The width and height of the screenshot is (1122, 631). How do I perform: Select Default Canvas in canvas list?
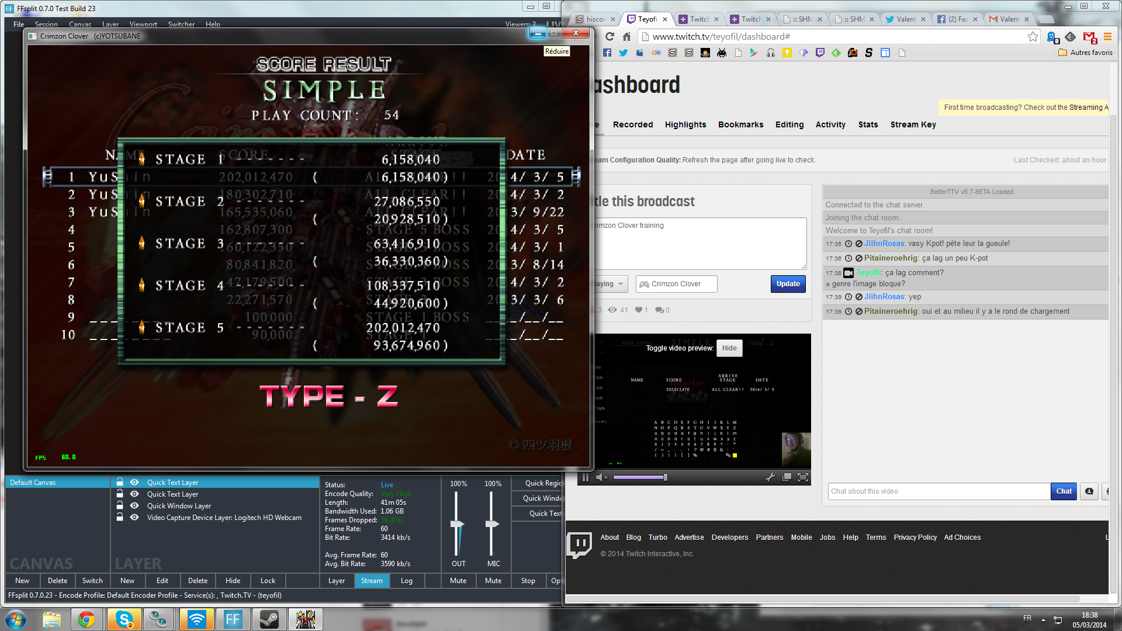(x=57, y=482)
